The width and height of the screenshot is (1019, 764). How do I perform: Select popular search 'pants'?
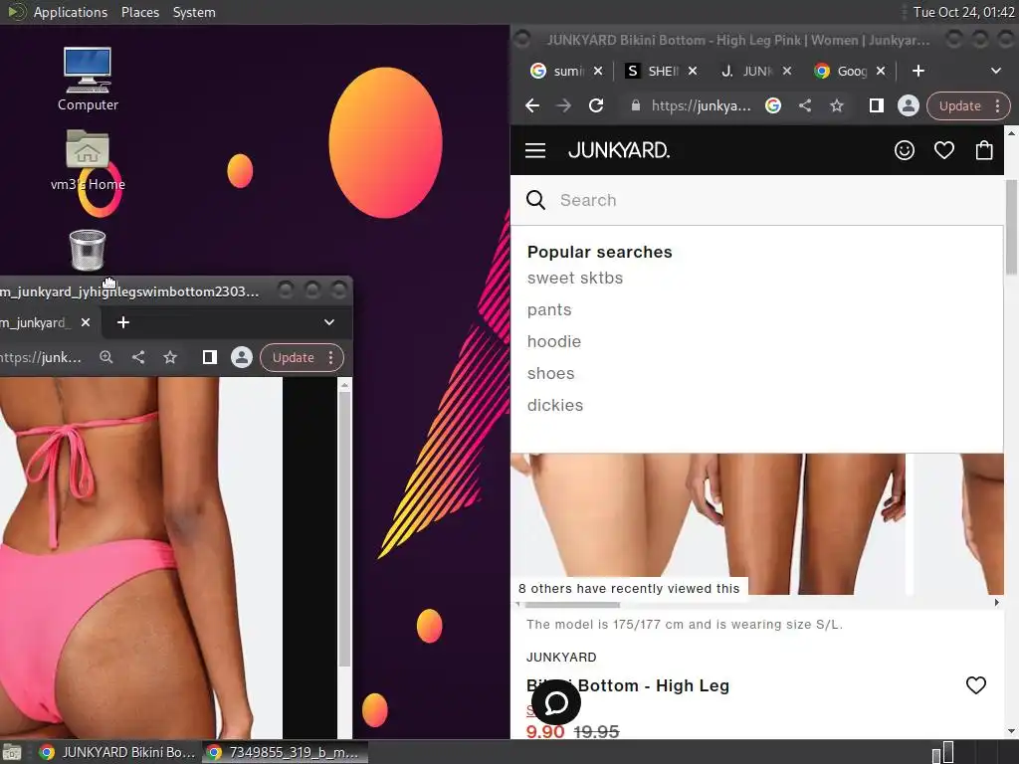[549, 310]
